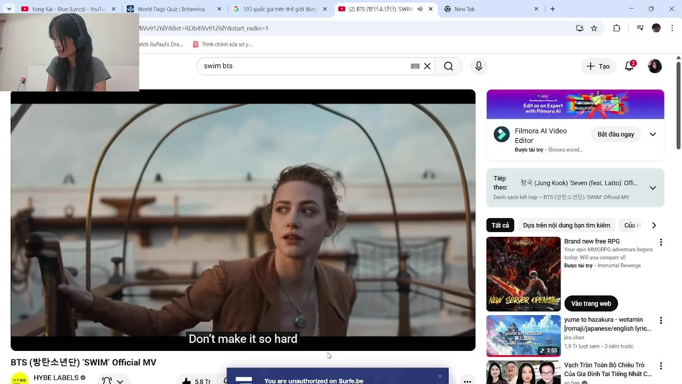Clear the search text with X icon
The height and width of the screenshot is (384, 682).
tap(427, 66)
